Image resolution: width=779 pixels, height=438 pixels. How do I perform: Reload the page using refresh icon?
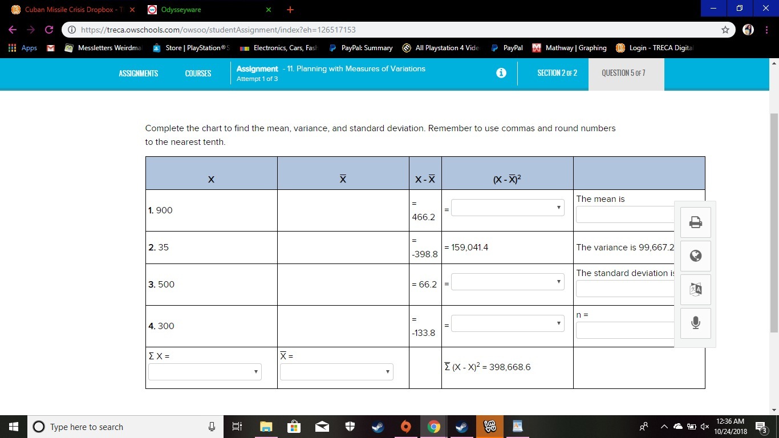(x=49, y=30)
